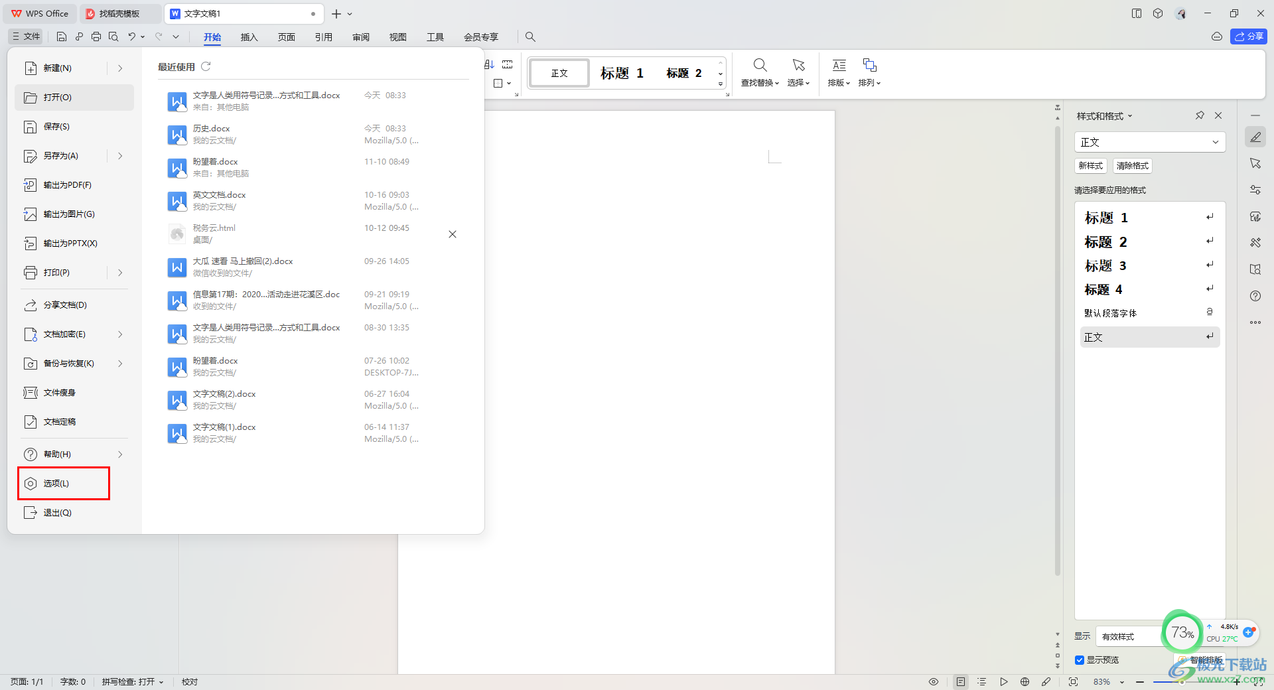Expand the 另存为(A) submenu arrow
Image resolution: width=1274 pixels, height=690 pixels.
[120, 156]
